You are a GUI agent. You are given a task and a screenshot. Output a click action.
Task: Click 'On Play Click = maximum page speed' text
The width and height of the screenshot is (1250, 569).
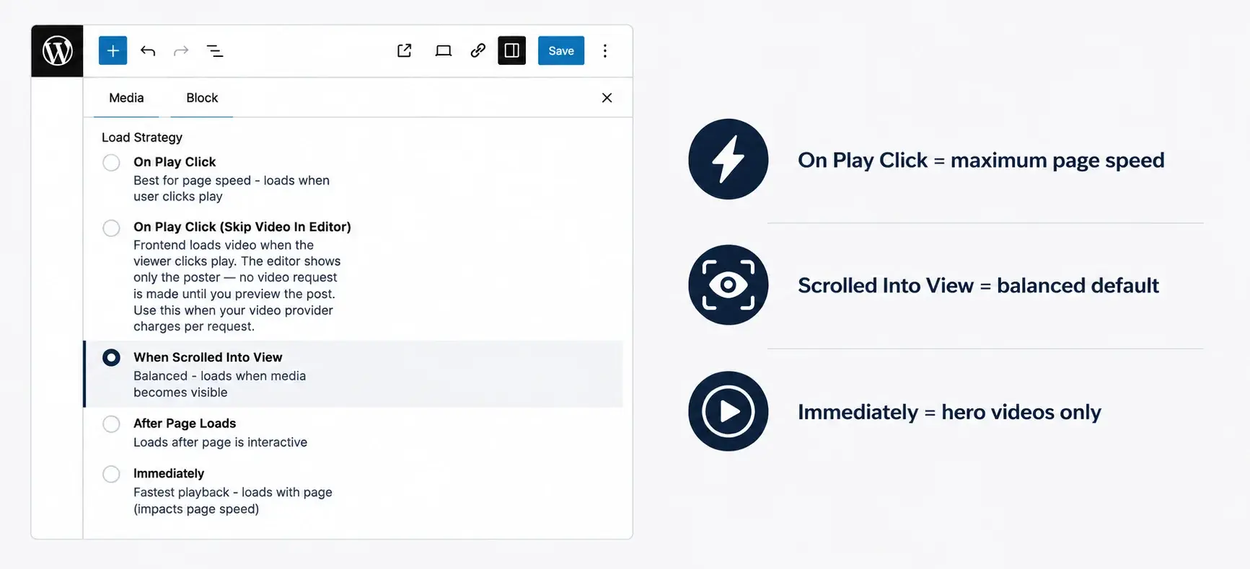coord(981,161)
